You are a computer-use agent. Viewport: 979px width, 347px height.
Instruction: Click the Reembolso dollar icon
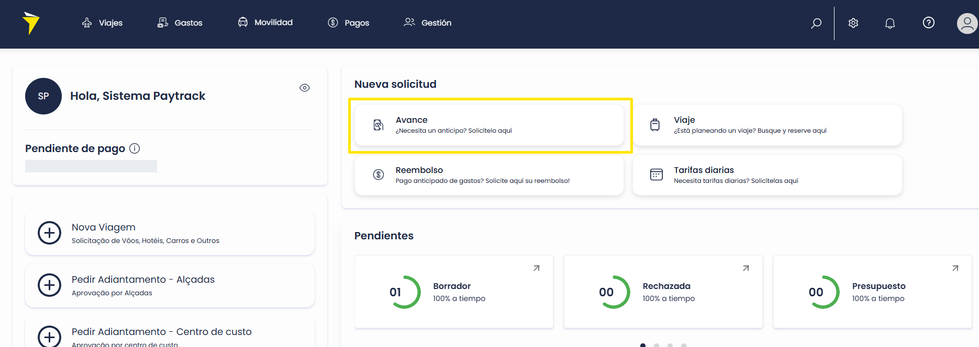point(379,175)
